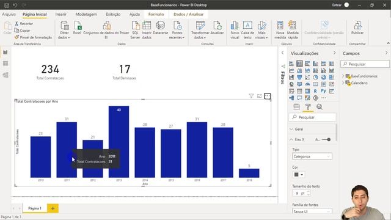This screenshot has width=391, height=220.
Task: Open the Campos fields tab icon
Action: click(296, 107)
